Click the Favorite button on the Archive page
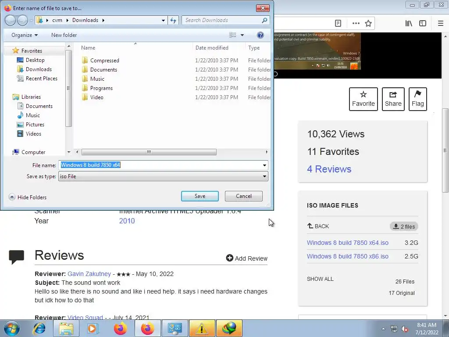 363,99
